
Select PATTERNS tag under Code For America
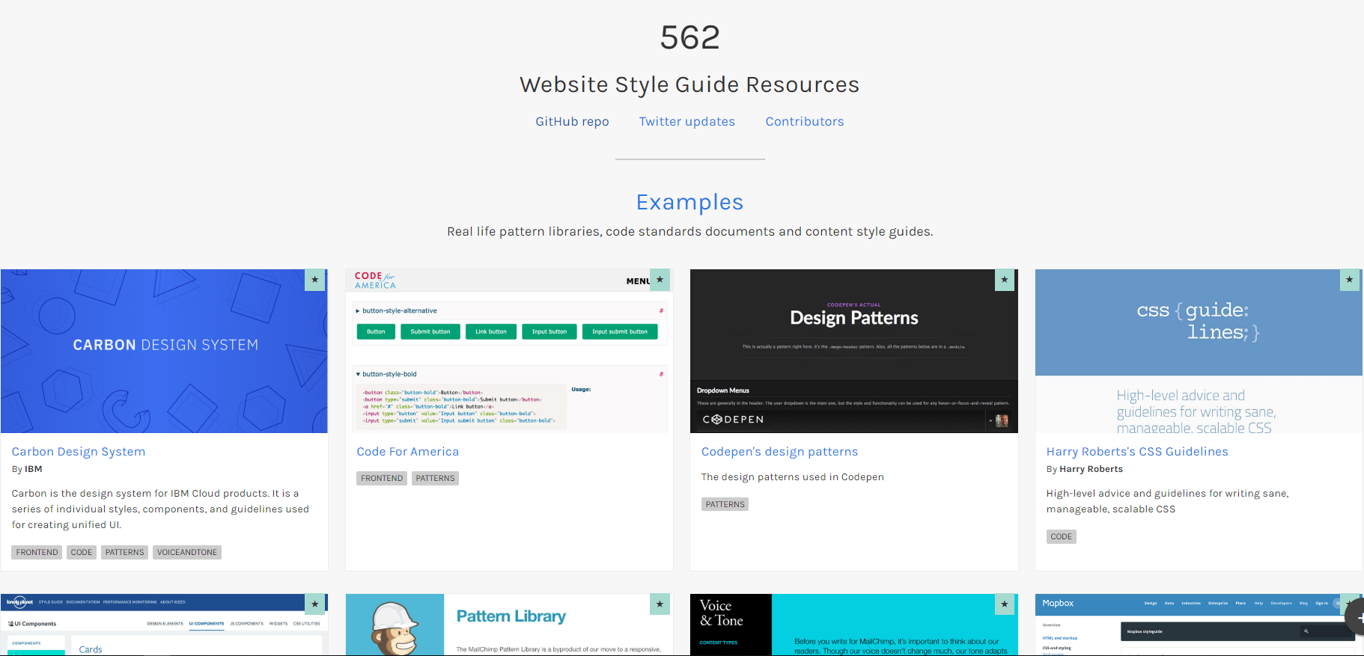pyautogui.click(x=435, y=478)
